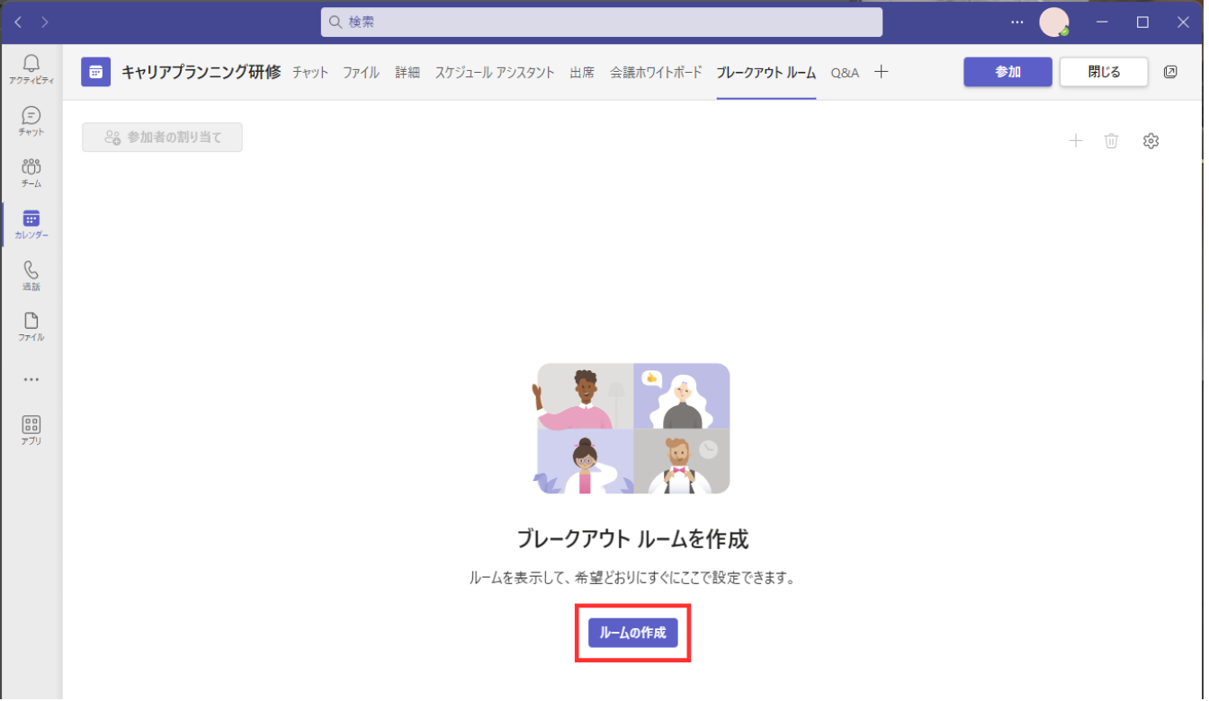Pop out the meeting window

point(1170,72)
